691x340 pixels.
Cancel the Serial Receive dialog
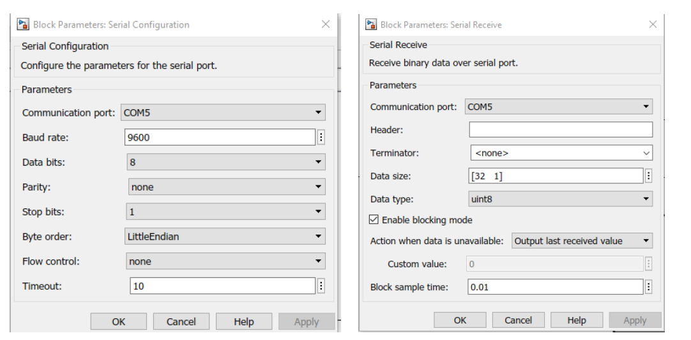[518, 320]
